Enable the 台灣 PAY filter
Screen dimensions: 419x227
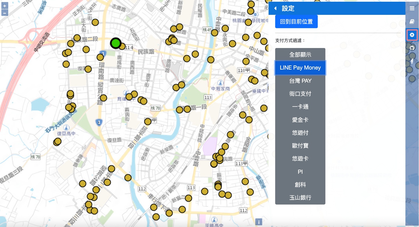(x=300, y=81)
